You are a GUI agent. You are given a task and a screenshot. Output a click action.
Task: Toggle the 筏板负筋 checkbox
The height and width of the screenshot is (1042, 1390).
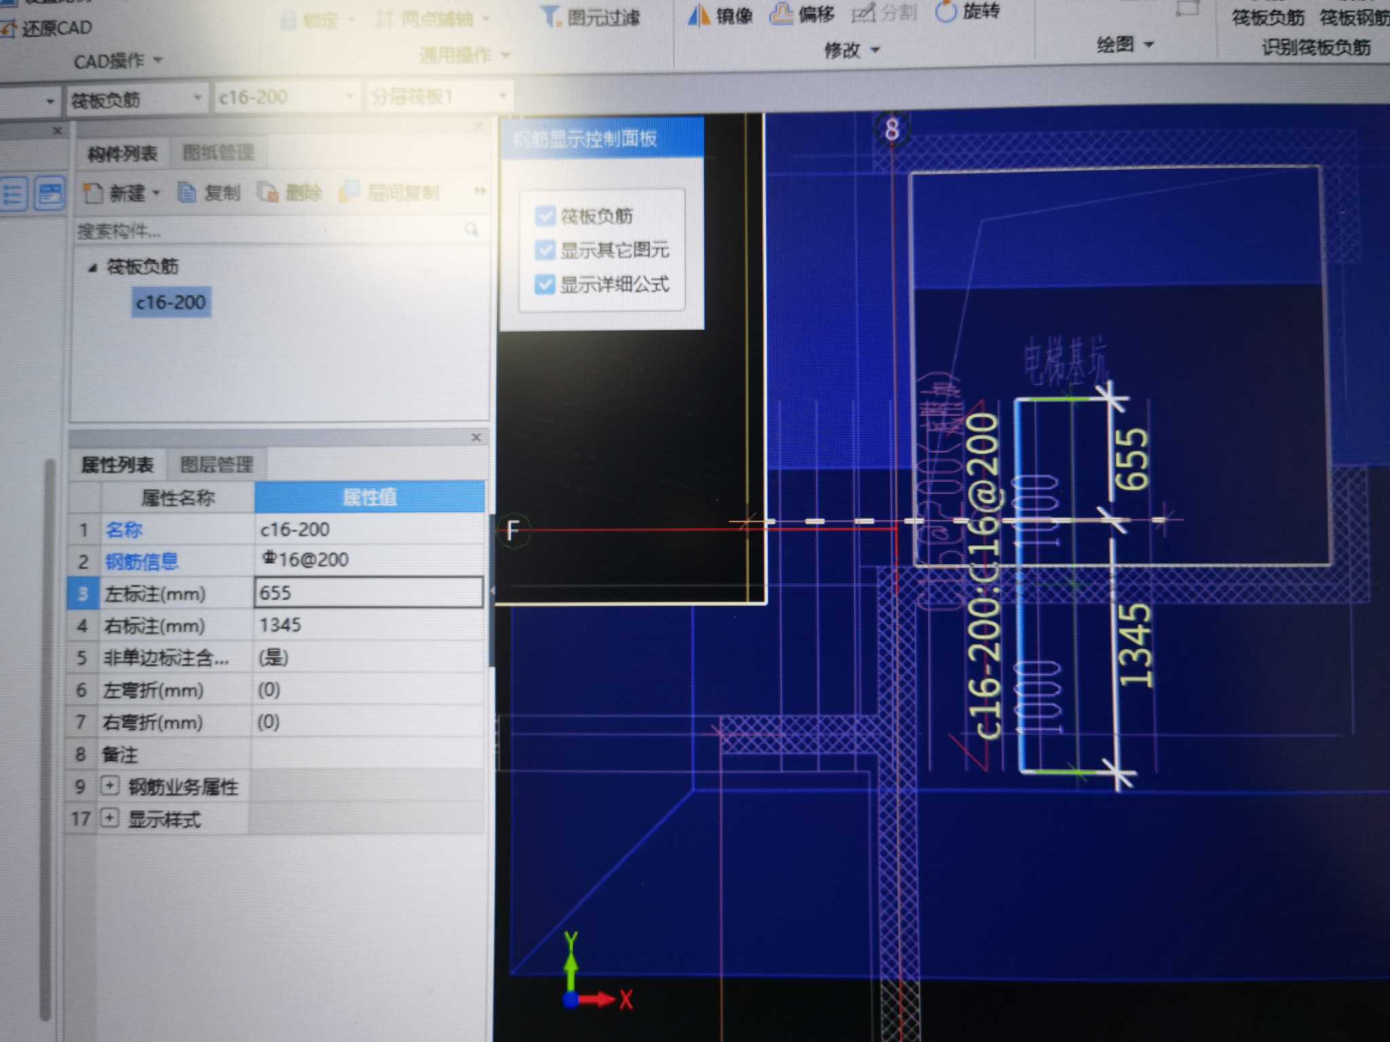point(545,216)
